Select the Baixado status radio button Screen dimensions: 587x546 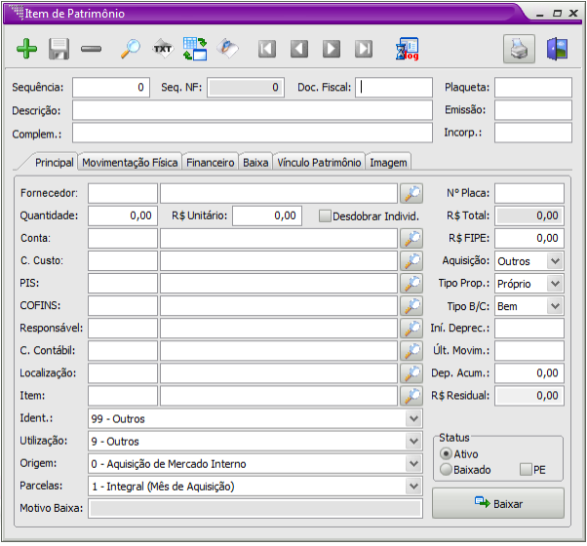click(446, 469)
